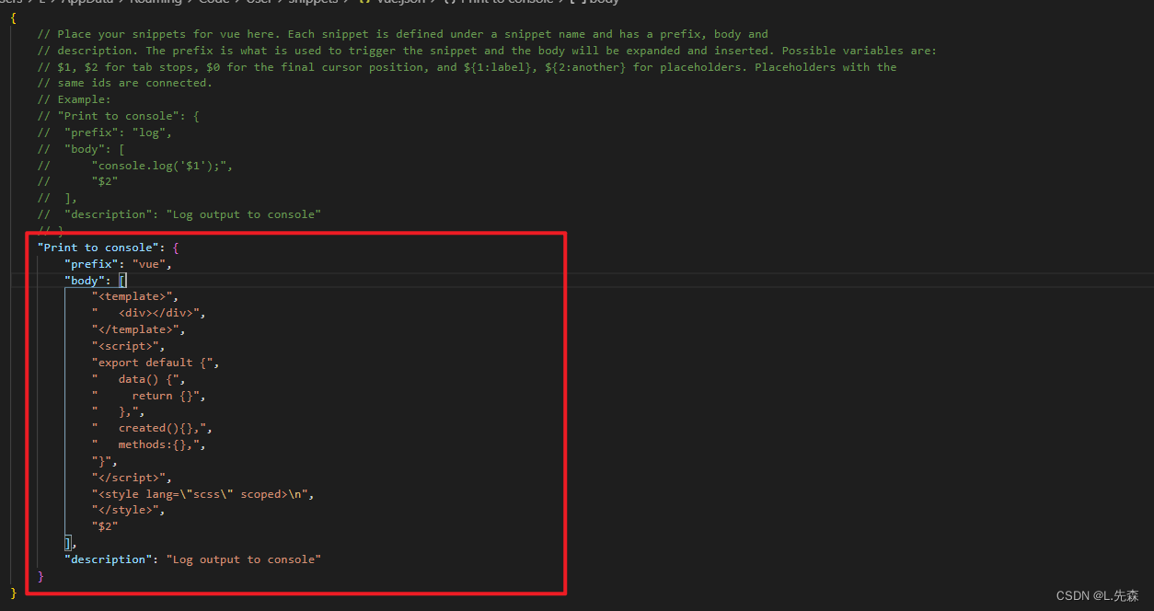Viewport: 1154px width, 611px height.
Task: Click the comment line starting "description. The prefix is"
Action: 488,51
